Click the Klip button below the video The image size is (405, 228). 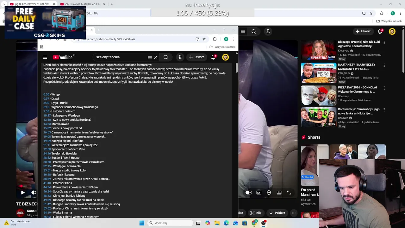[x=256, y=213]
